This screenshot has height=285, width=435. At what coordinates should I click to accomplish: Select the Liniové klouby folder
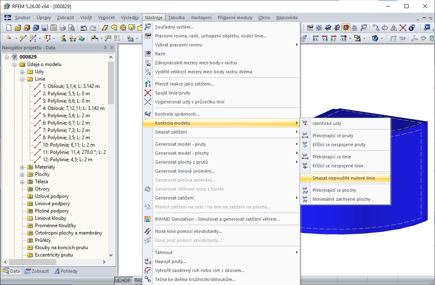(50, 218)
